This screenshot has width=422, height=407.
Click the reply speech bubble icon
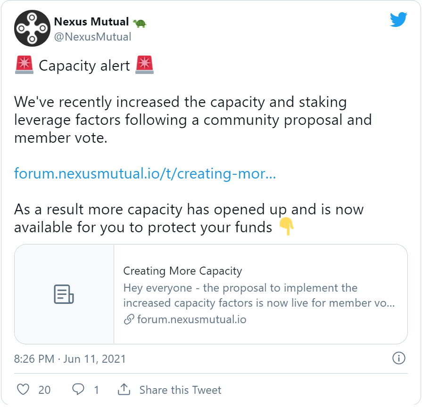pyautogui.click(x=78, y=390)
